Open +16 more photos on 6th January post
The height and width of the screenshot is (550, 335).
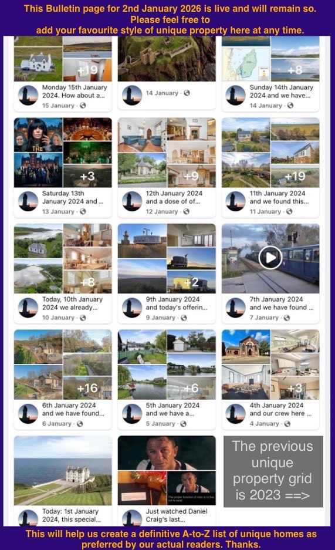tap(87, 388)
